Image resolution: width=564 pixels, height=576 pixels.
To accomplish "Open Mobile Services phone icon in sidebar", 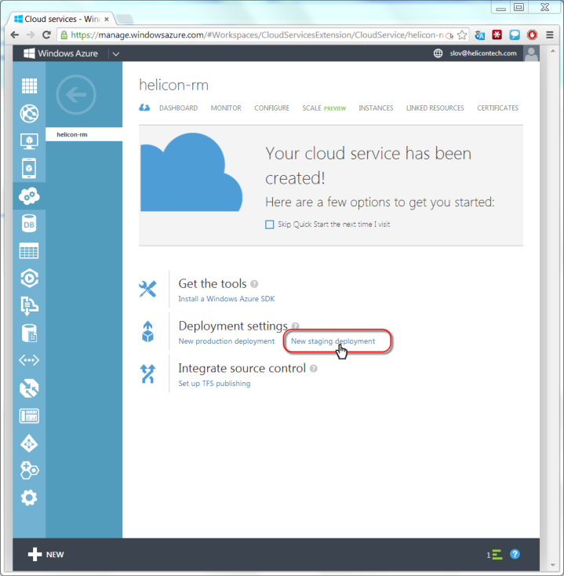I will click(29, 168).
